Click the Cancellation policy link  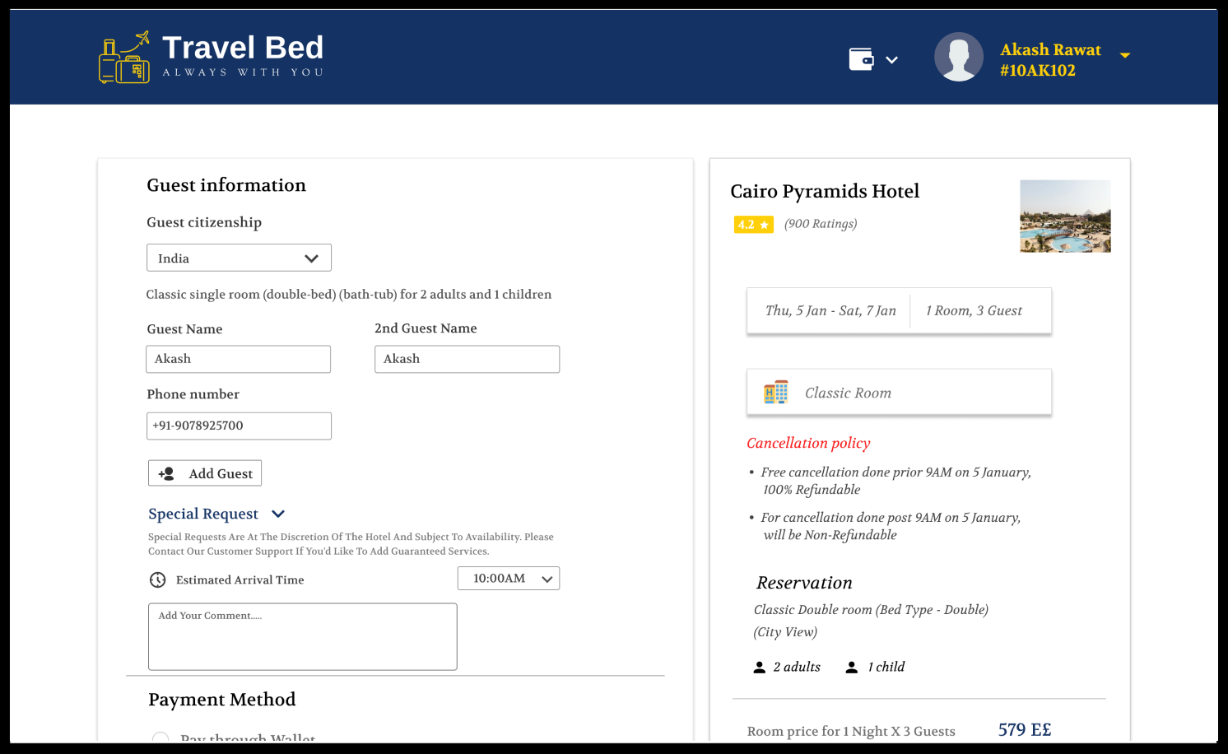coord(808,443)
